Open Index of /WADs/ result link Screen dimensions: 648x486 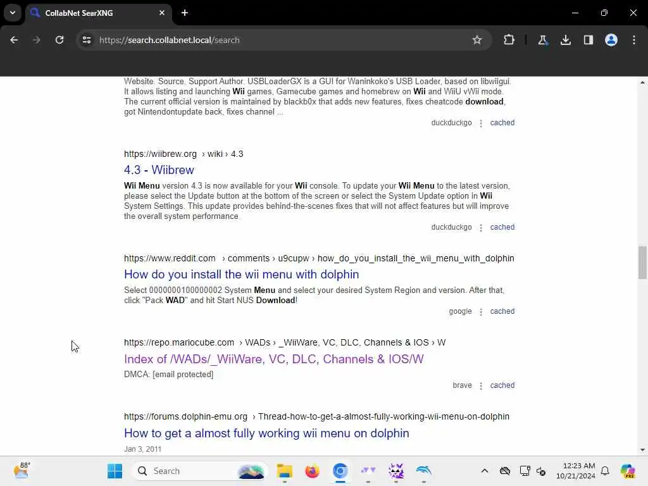273,359
